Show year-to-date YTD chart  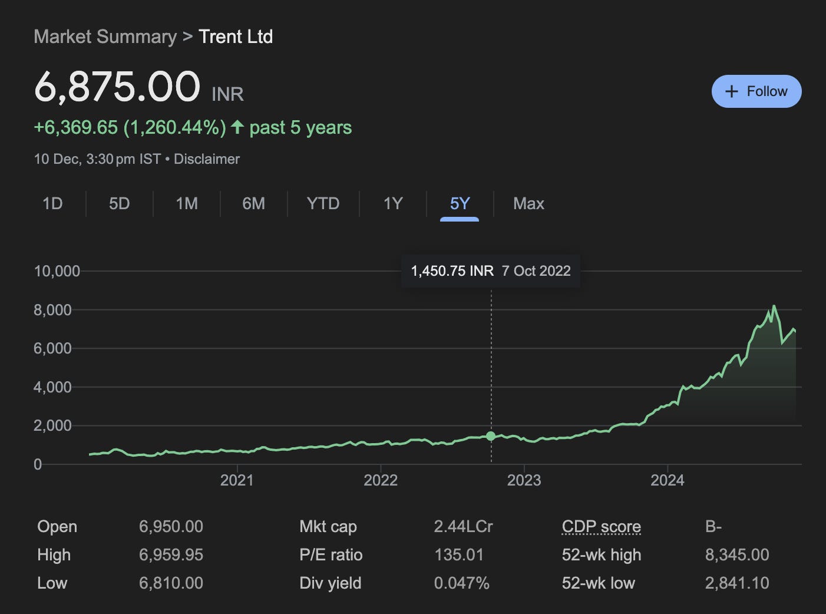click(x=323, y=204)
